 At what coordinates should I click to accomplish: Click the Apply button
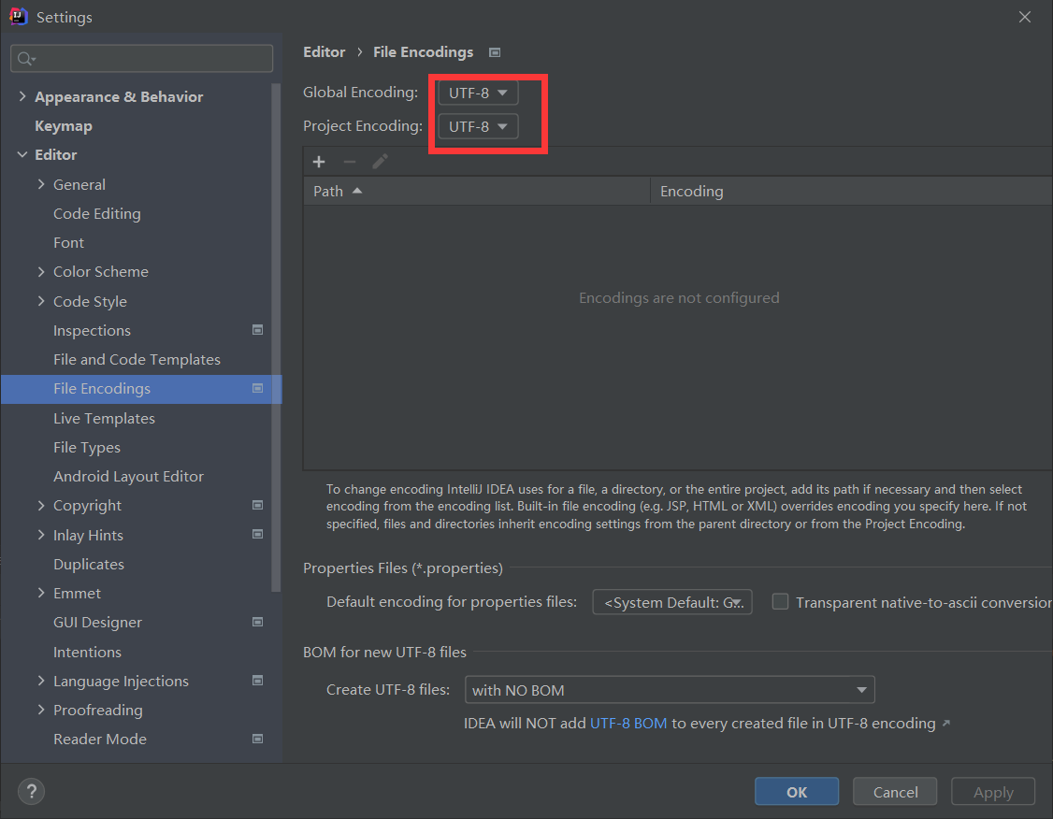(993, 792)
